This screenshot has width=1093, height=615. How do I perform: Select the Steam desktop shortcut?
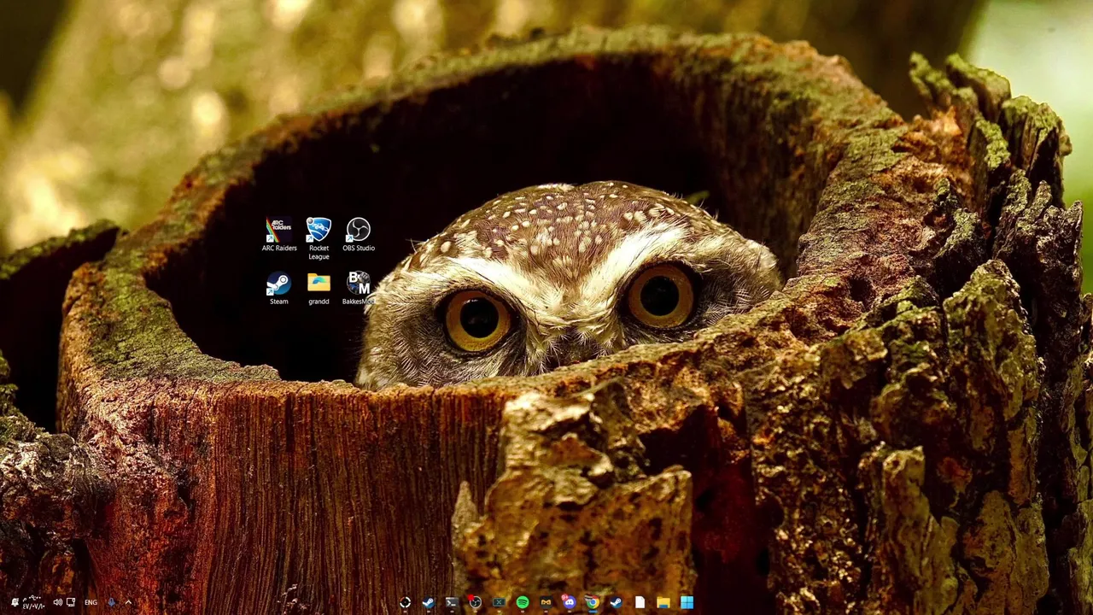point(278,288)
